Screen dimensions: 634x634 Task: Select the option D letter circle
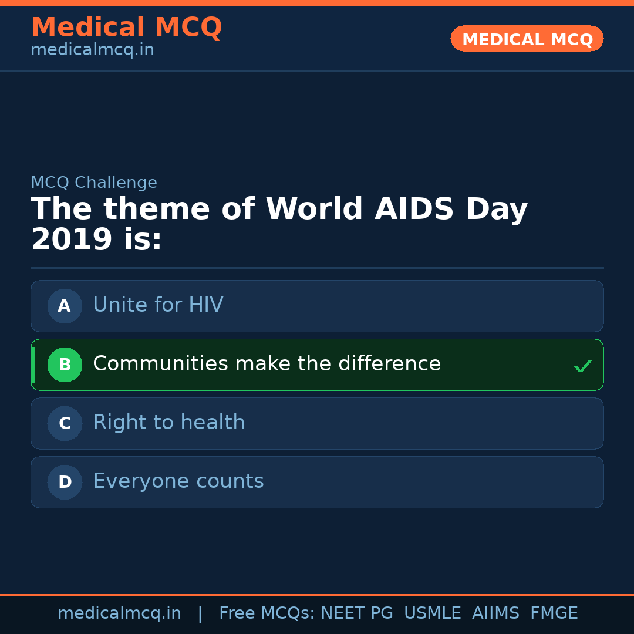(65, 482)
